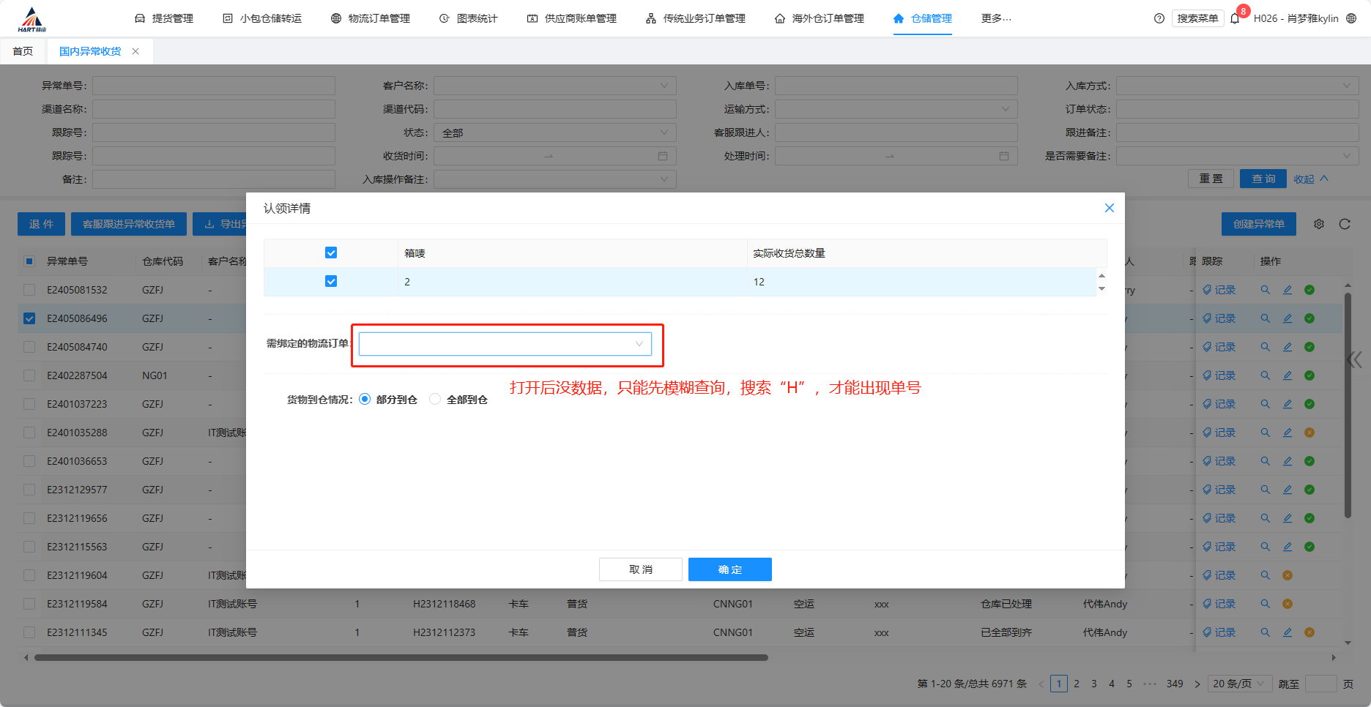Select the 全部到仓 radio option

click(x=435, y=400)
